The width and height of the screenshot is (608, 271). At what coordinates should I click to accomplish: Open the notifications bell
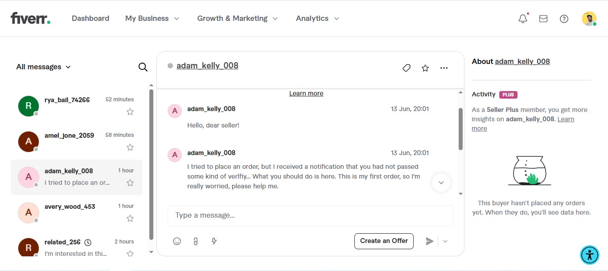pos(523,19)
